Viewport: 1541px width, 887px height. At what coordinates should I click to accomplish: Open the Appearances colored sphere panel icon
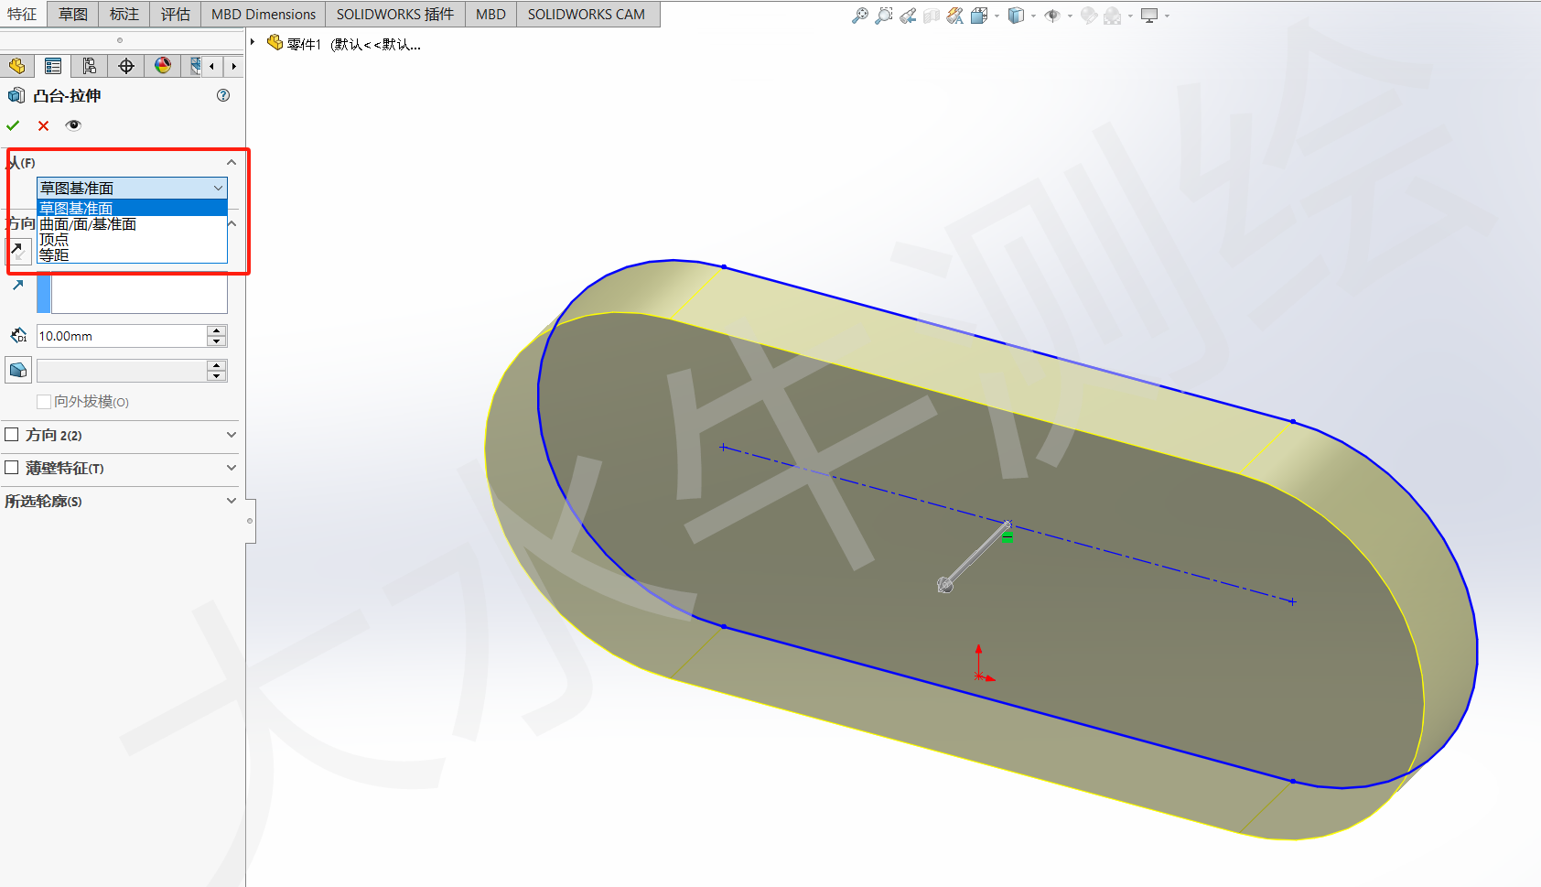coord(162,65)
